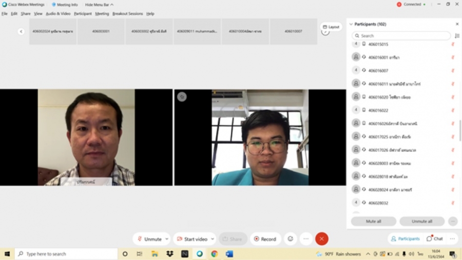Open the Breakout Sessions menu

click(x=127, y=14)
